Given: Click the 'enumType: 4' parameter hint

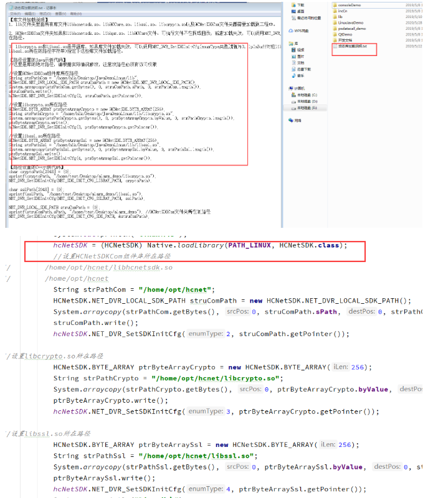Looking at the screenshot, I should click(209, 489).
